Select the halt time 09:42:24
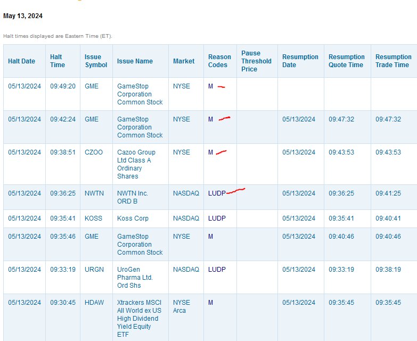 point(63,119)
